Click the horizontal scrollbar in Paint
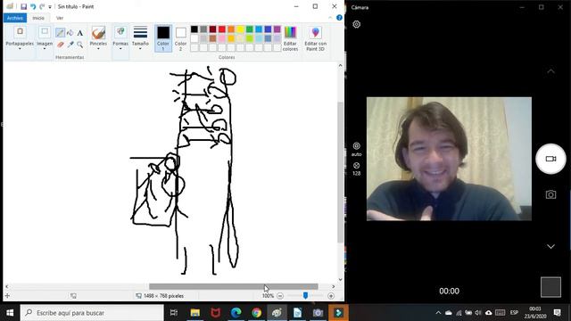 [234, 286]
